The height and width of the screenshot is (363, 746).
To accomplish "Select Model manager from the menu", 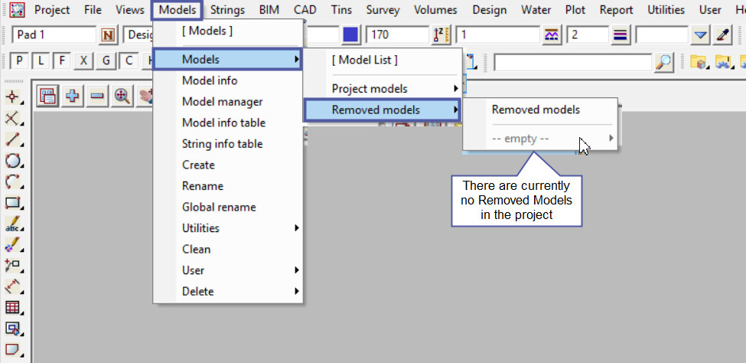I will tap(222, 102).
